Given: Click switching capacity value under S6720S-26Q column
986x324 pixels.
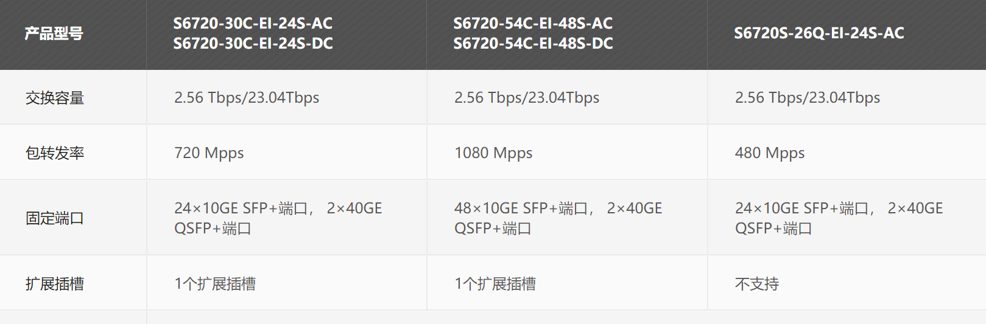Looking at the screenshot, I should point(808,98).
